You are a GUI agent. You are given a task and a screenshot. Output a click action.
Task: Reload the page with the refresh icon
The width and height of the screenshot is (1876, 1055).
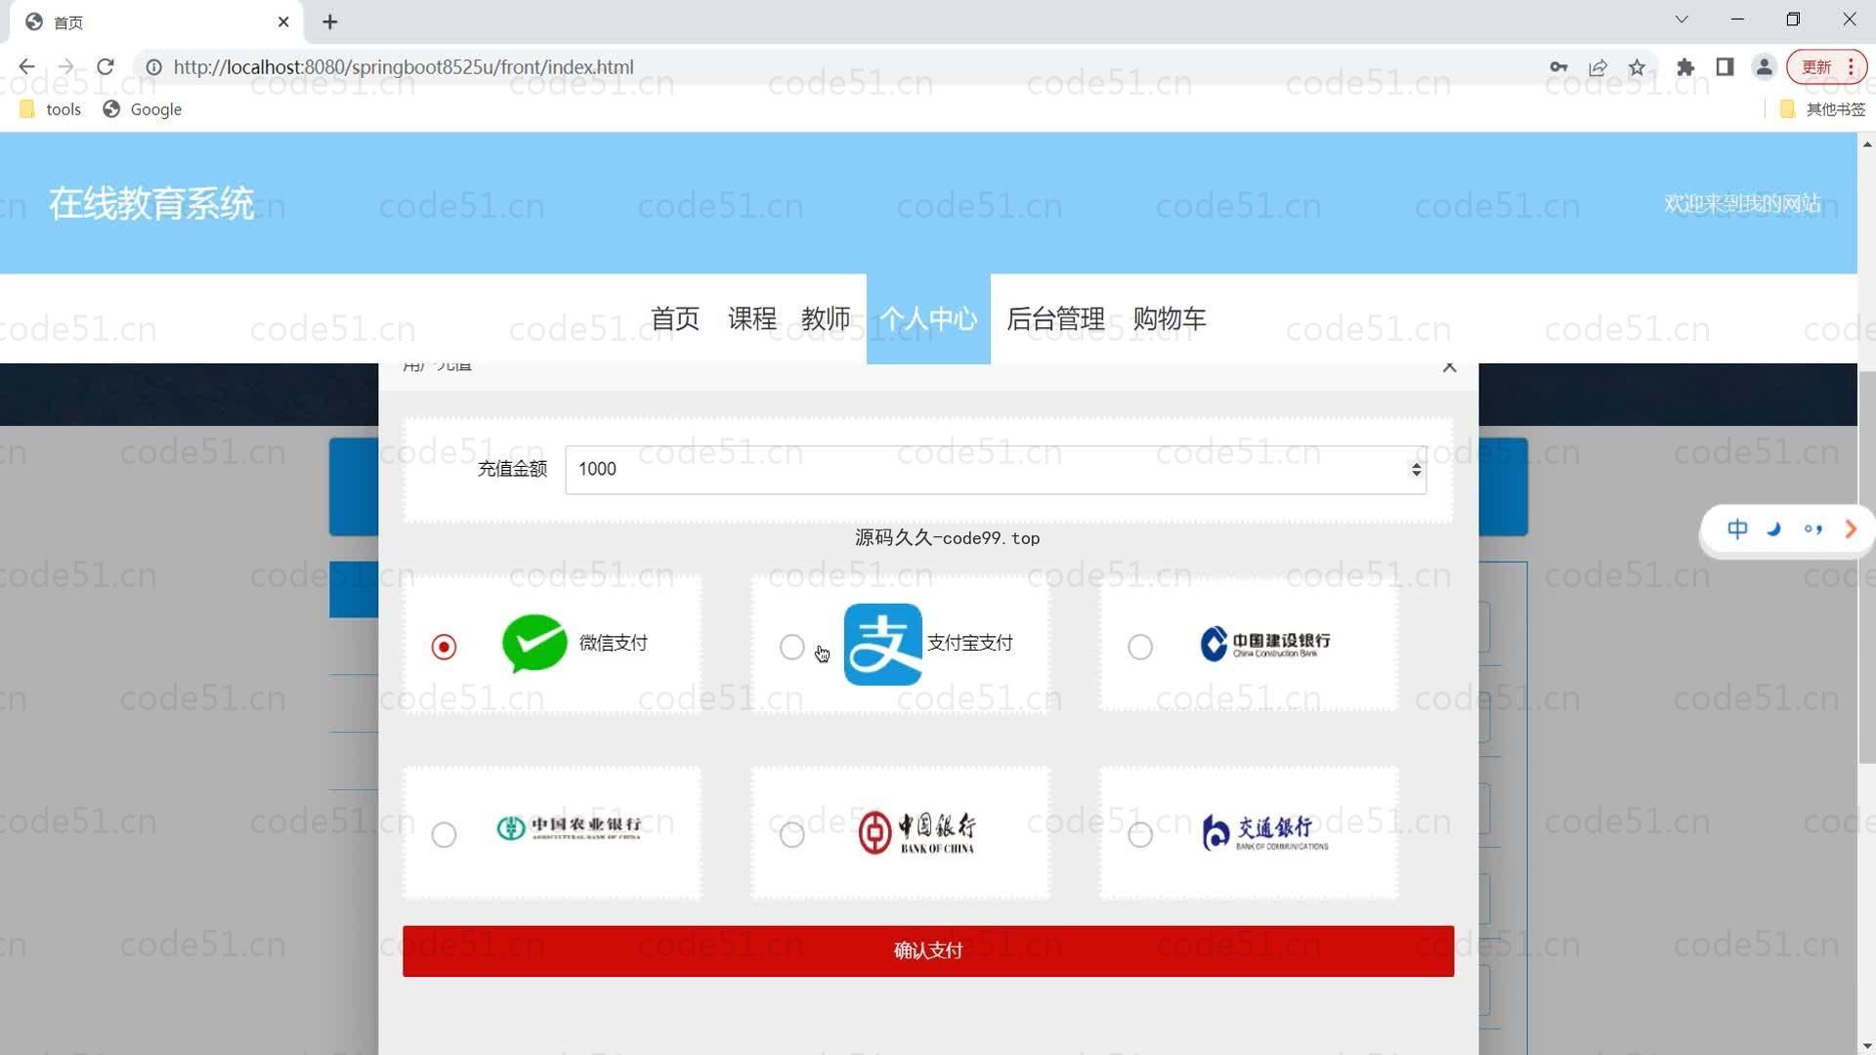pos(106,66)
